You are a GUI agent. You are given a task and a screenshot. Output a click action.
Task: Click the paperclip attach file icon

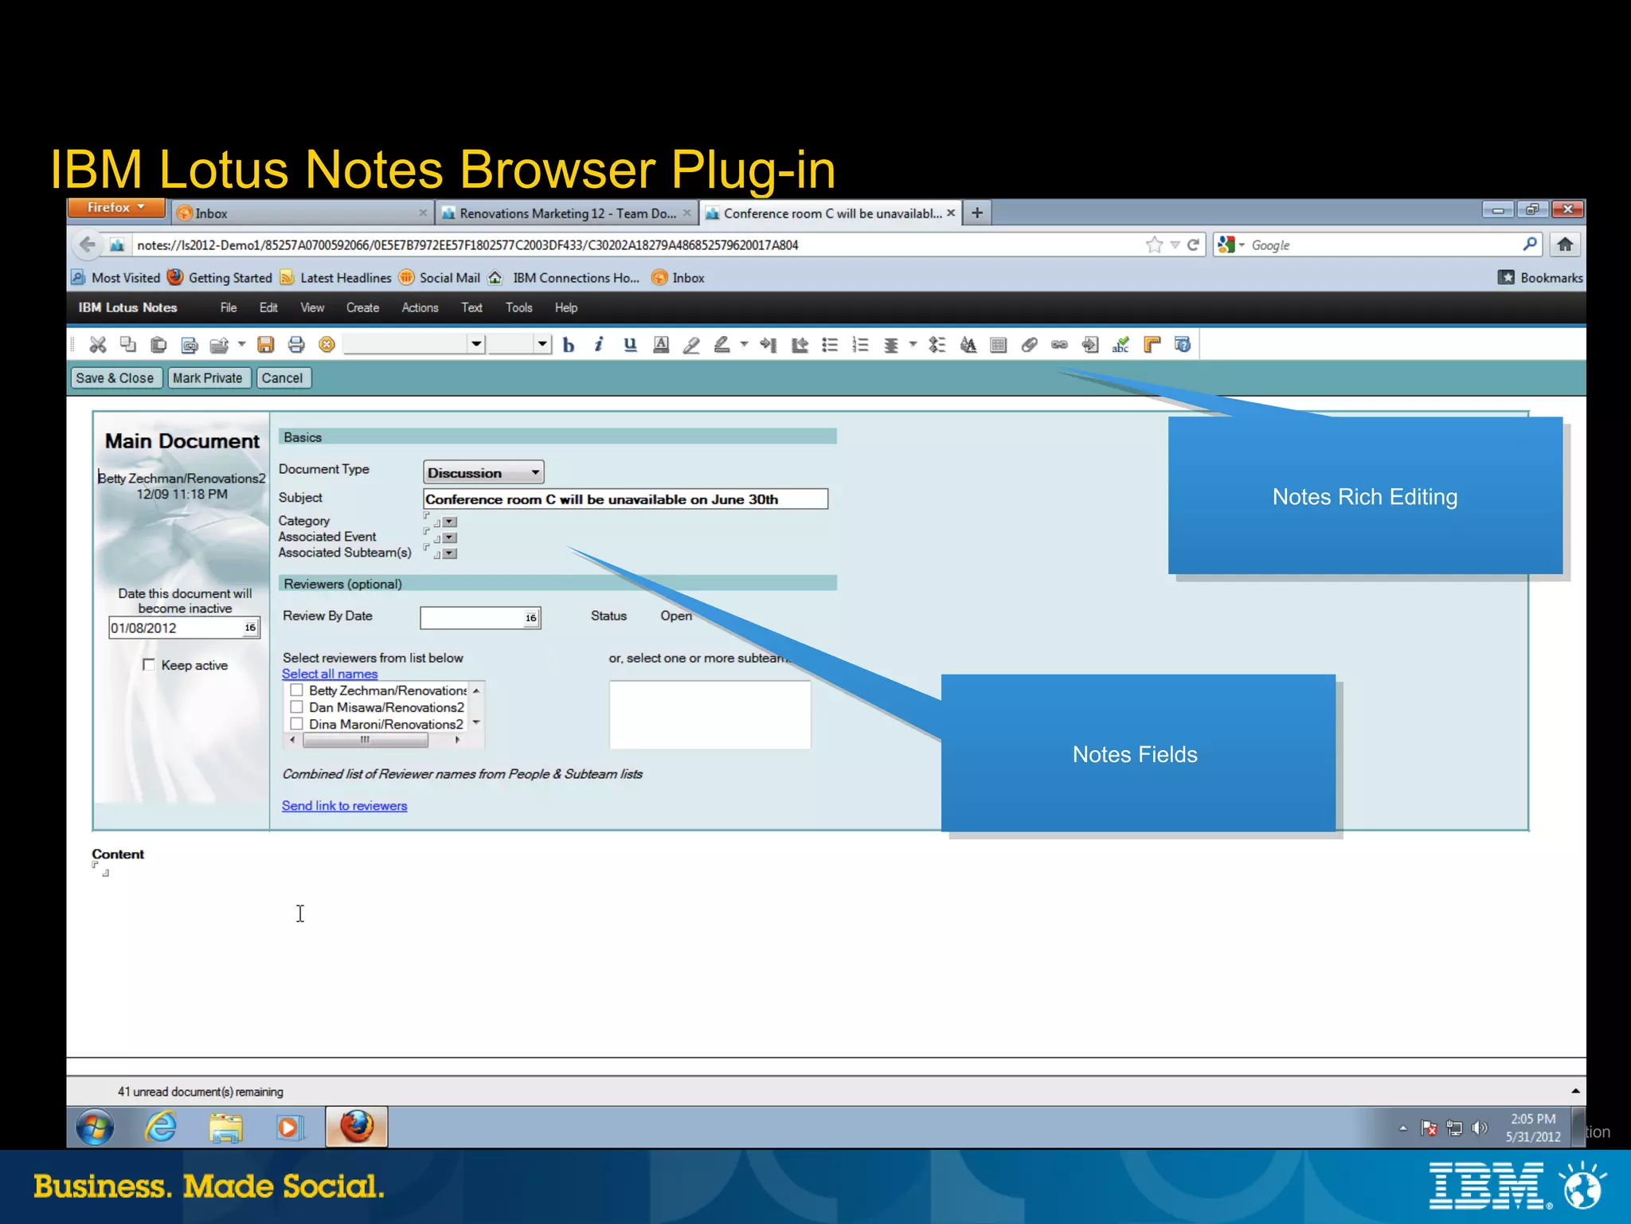[1029, 345]
